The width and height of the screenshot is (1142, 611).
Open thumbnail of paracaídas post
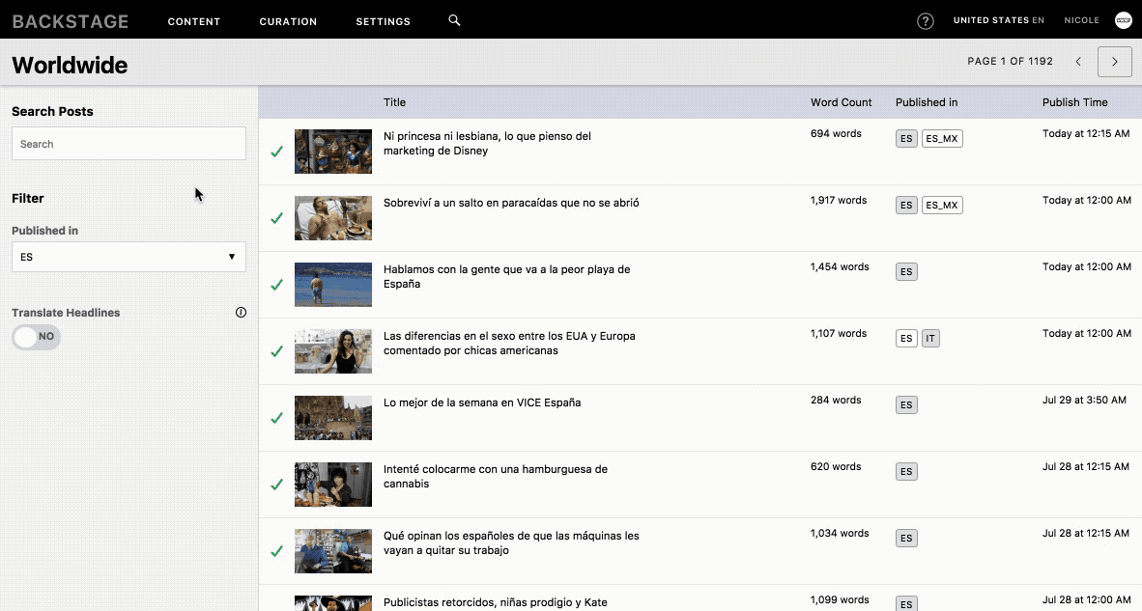332,218
